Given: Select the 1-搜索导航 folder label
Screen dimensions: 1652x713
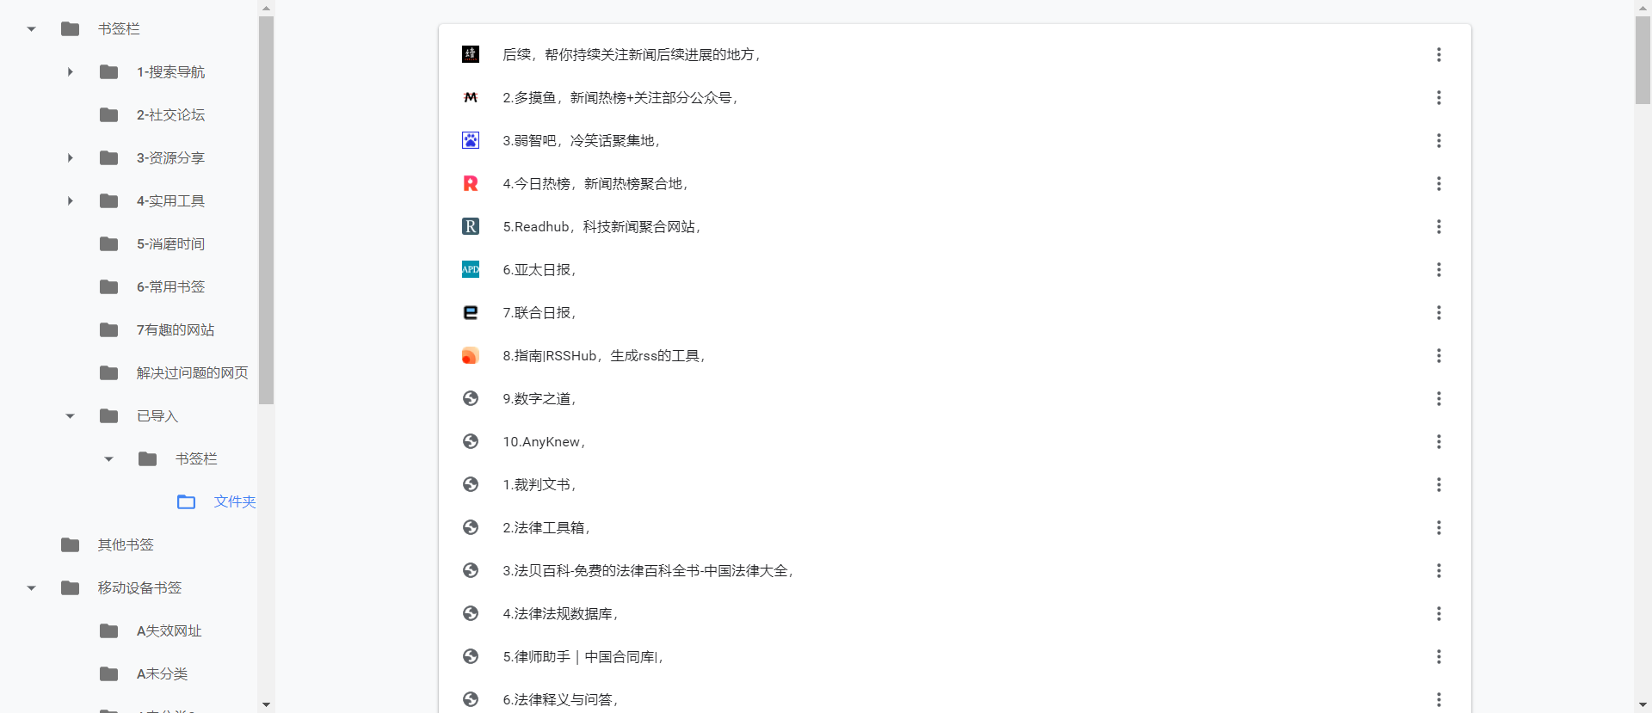Looking at the screenshot, I should click(x=170, y=72).
